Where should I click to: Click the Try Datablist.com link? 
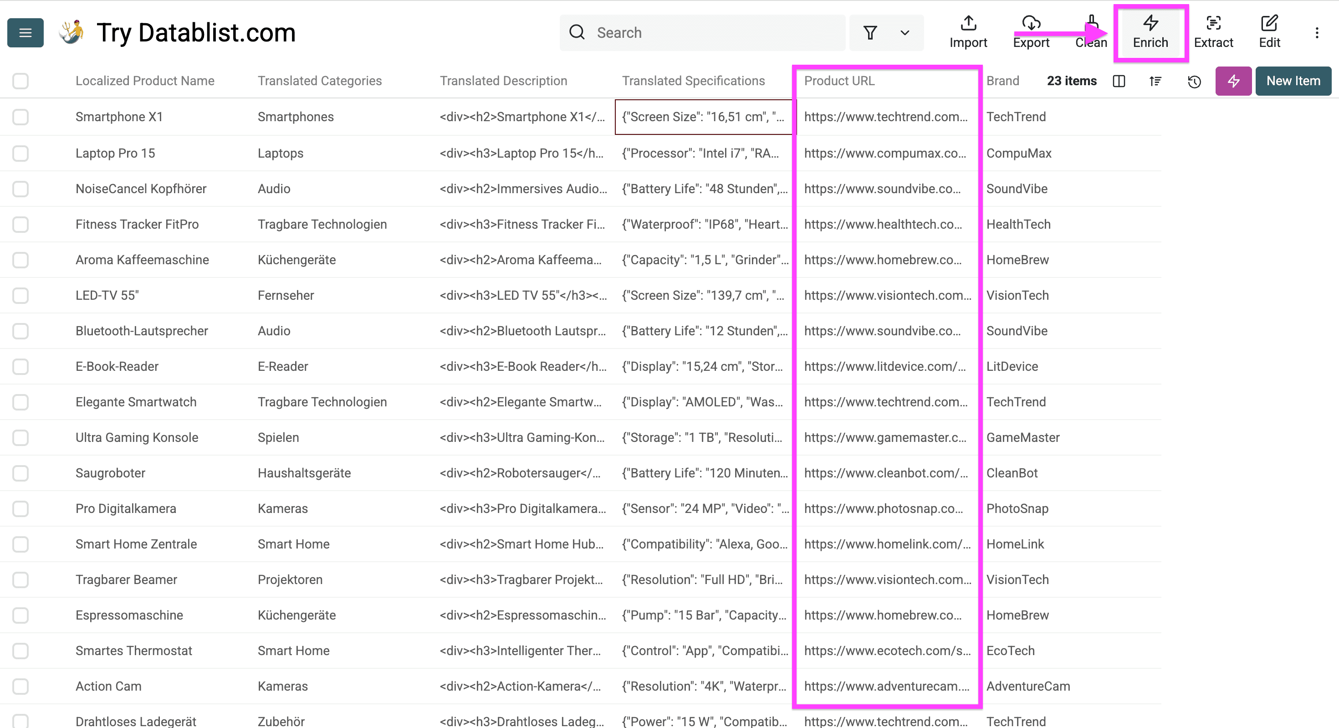195,32
